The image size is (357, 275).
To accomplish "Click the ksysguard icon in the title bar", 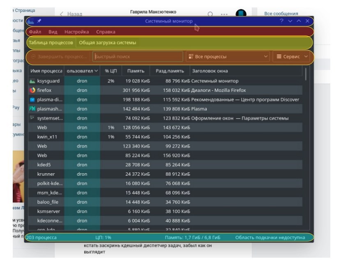I will pos(31,21).
